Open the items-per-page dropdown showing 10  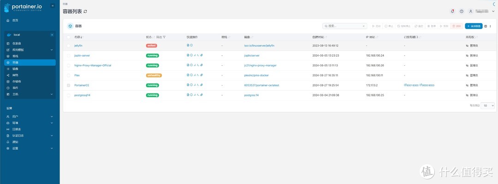[x=487, y=105]
